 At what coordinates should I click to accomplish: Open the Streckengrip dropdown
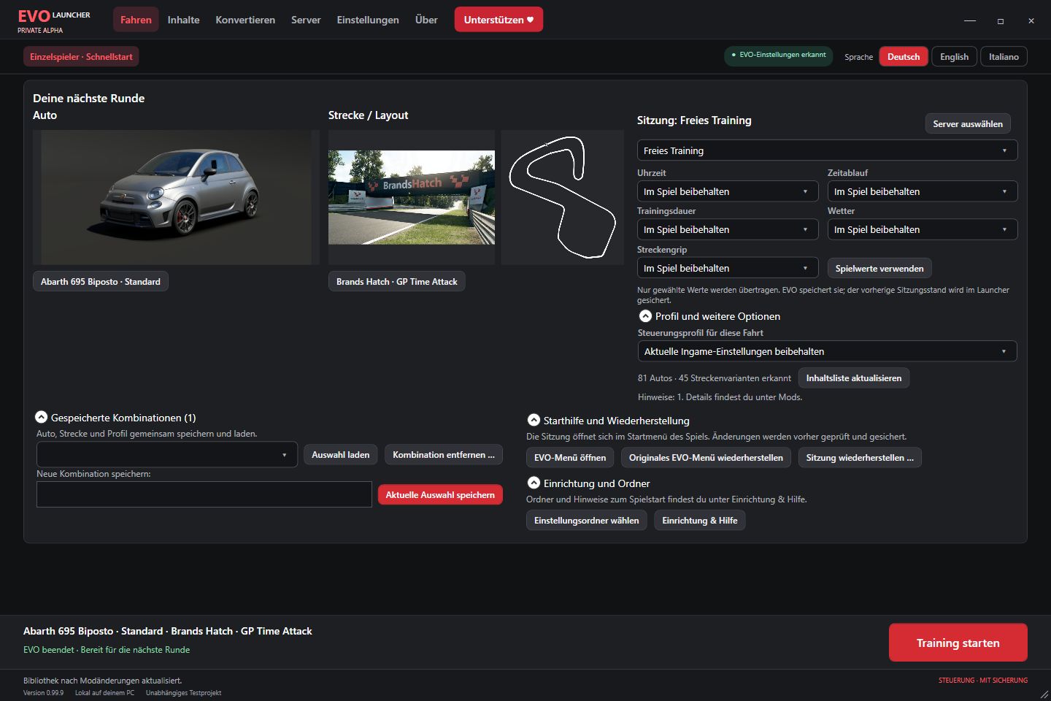pyautogui.click(x=727, y=268)
